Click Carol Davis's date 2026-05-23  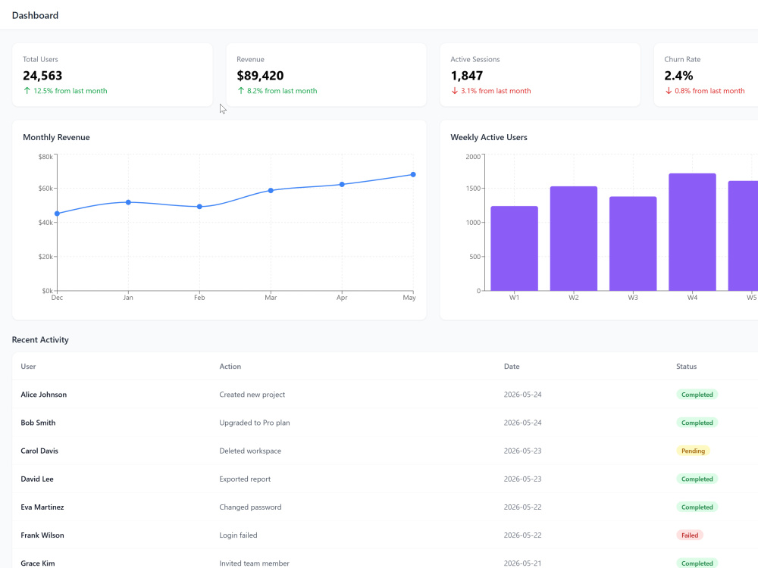(x=522, y=451)
